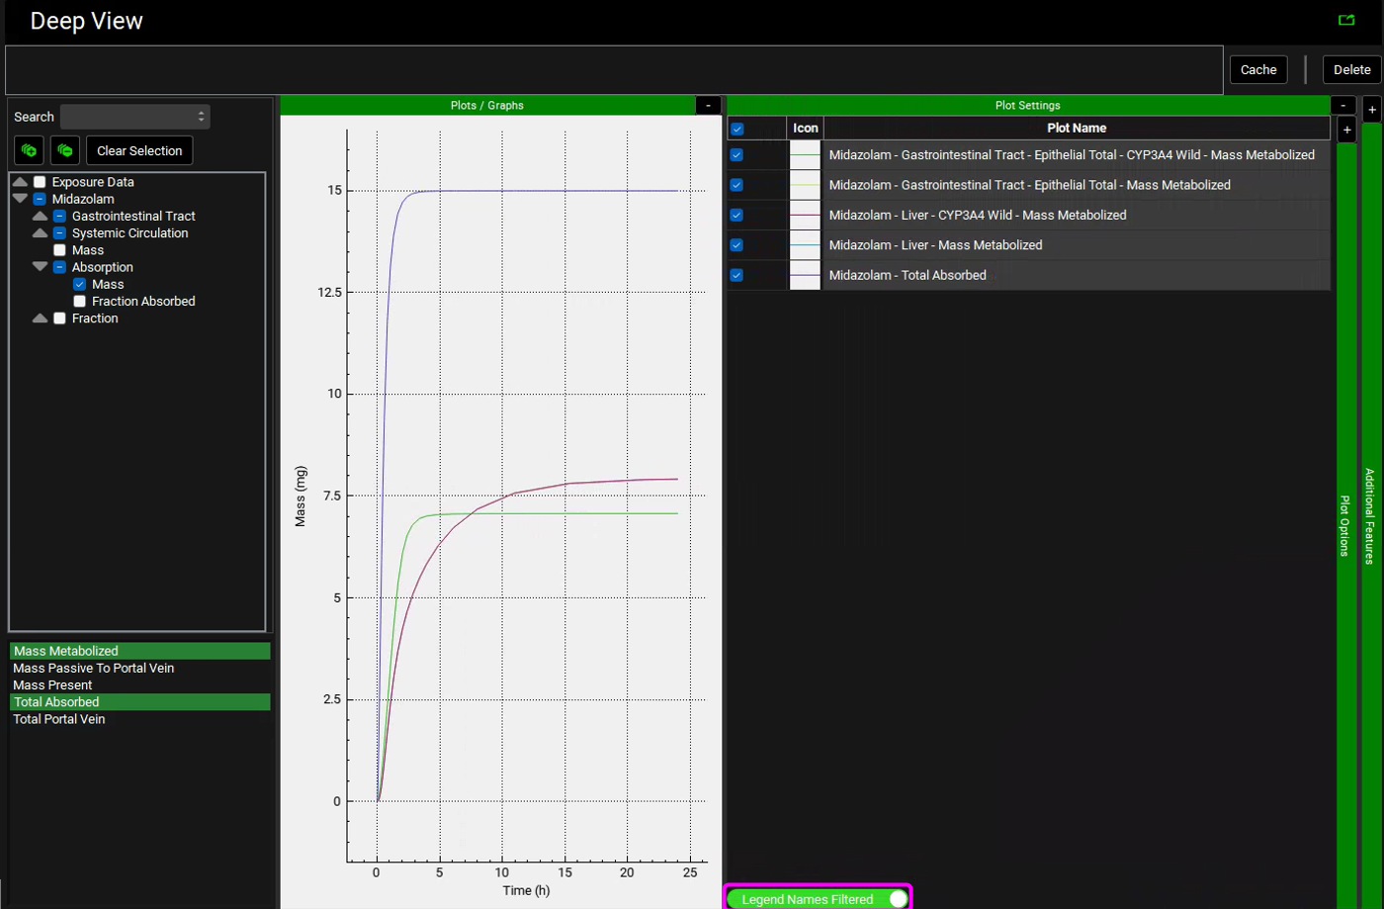Collapse the Absorption tree node
1384x909 pixels.
pyautogui.click(x=40, y=267)
